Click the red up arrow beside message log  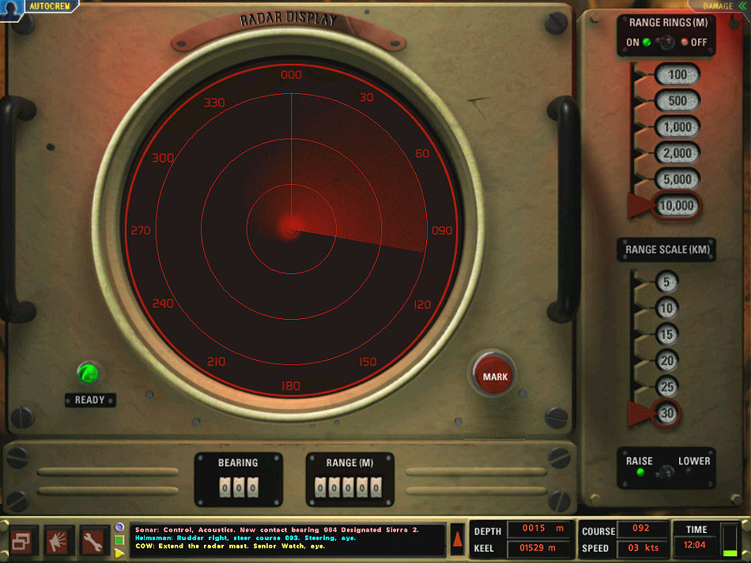(458, 539)
